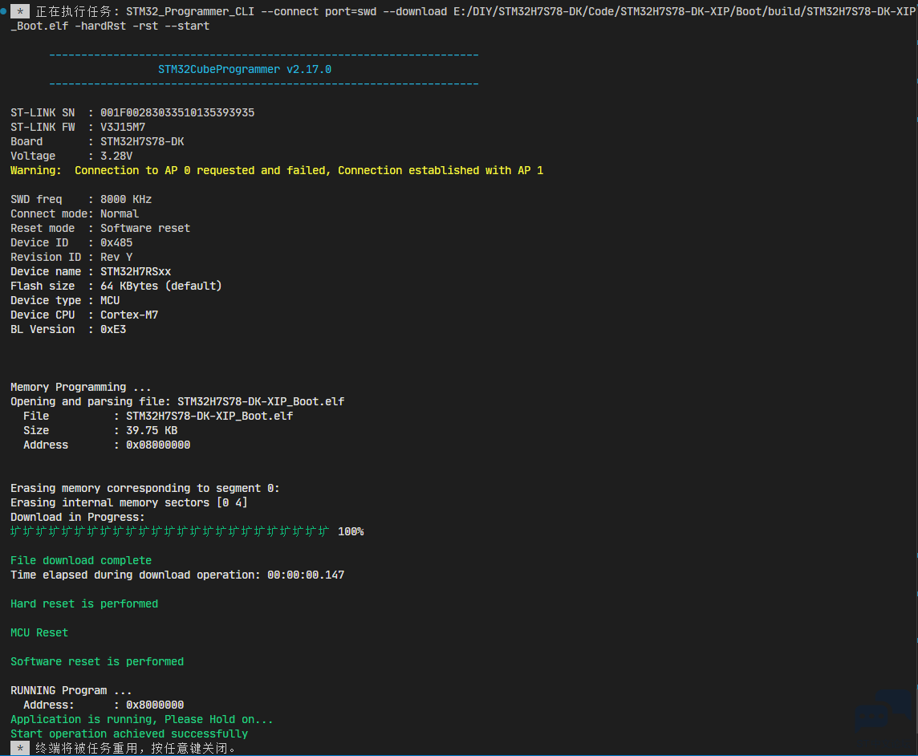The image size is (918, 756).
Task: Click the File download complete message
Action: 81,560
